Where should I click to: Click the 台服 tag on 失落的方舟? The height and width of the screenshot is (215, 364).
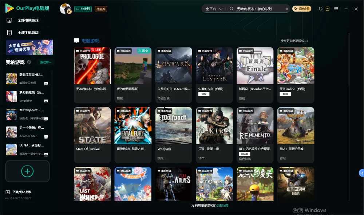tap(204, 94)
